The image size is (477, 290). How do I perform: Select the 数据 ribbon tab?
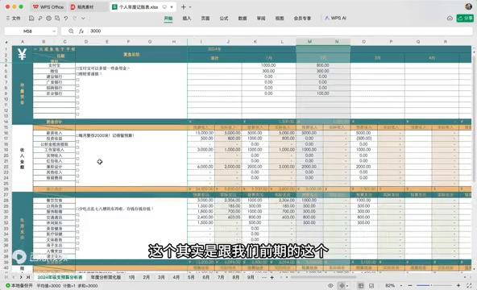(x=243, y=19)
